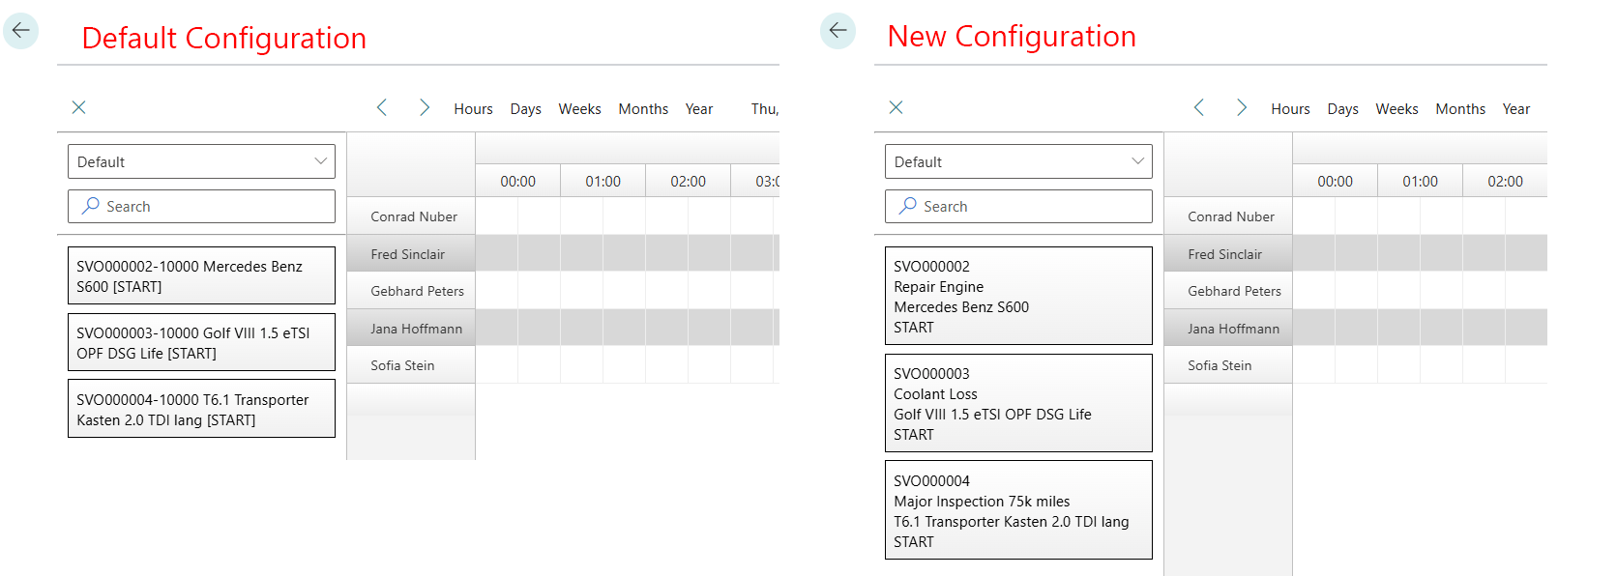Go to previous period in New Configuration
The image size is (1617, 576).
(x=1199, y=107)
